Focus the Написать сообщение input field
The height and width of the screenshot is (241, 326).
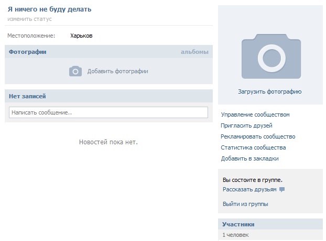pyautogui.click(x=108, y=112)
